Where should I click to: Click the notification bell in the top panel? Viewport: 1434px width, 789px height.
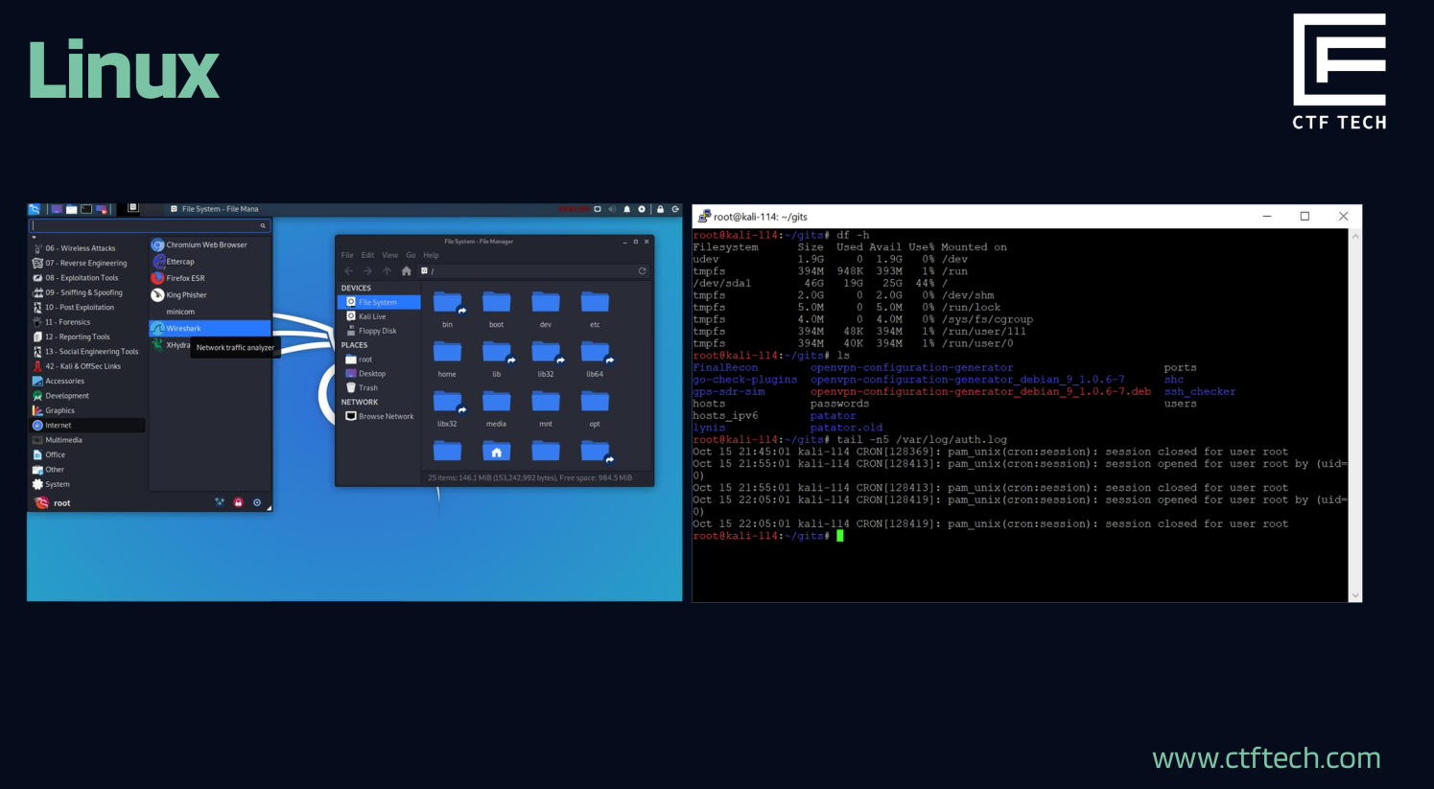[627, 209]
